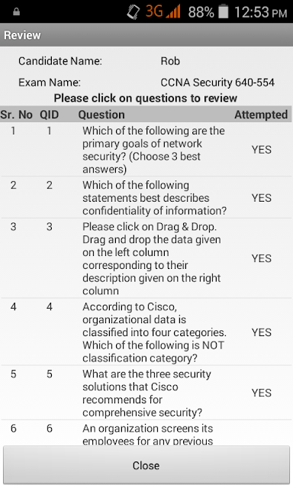Screen dimensions: 293x489
Task: Tap the CCNA Security 640-554 exam name
Action: 217,83
